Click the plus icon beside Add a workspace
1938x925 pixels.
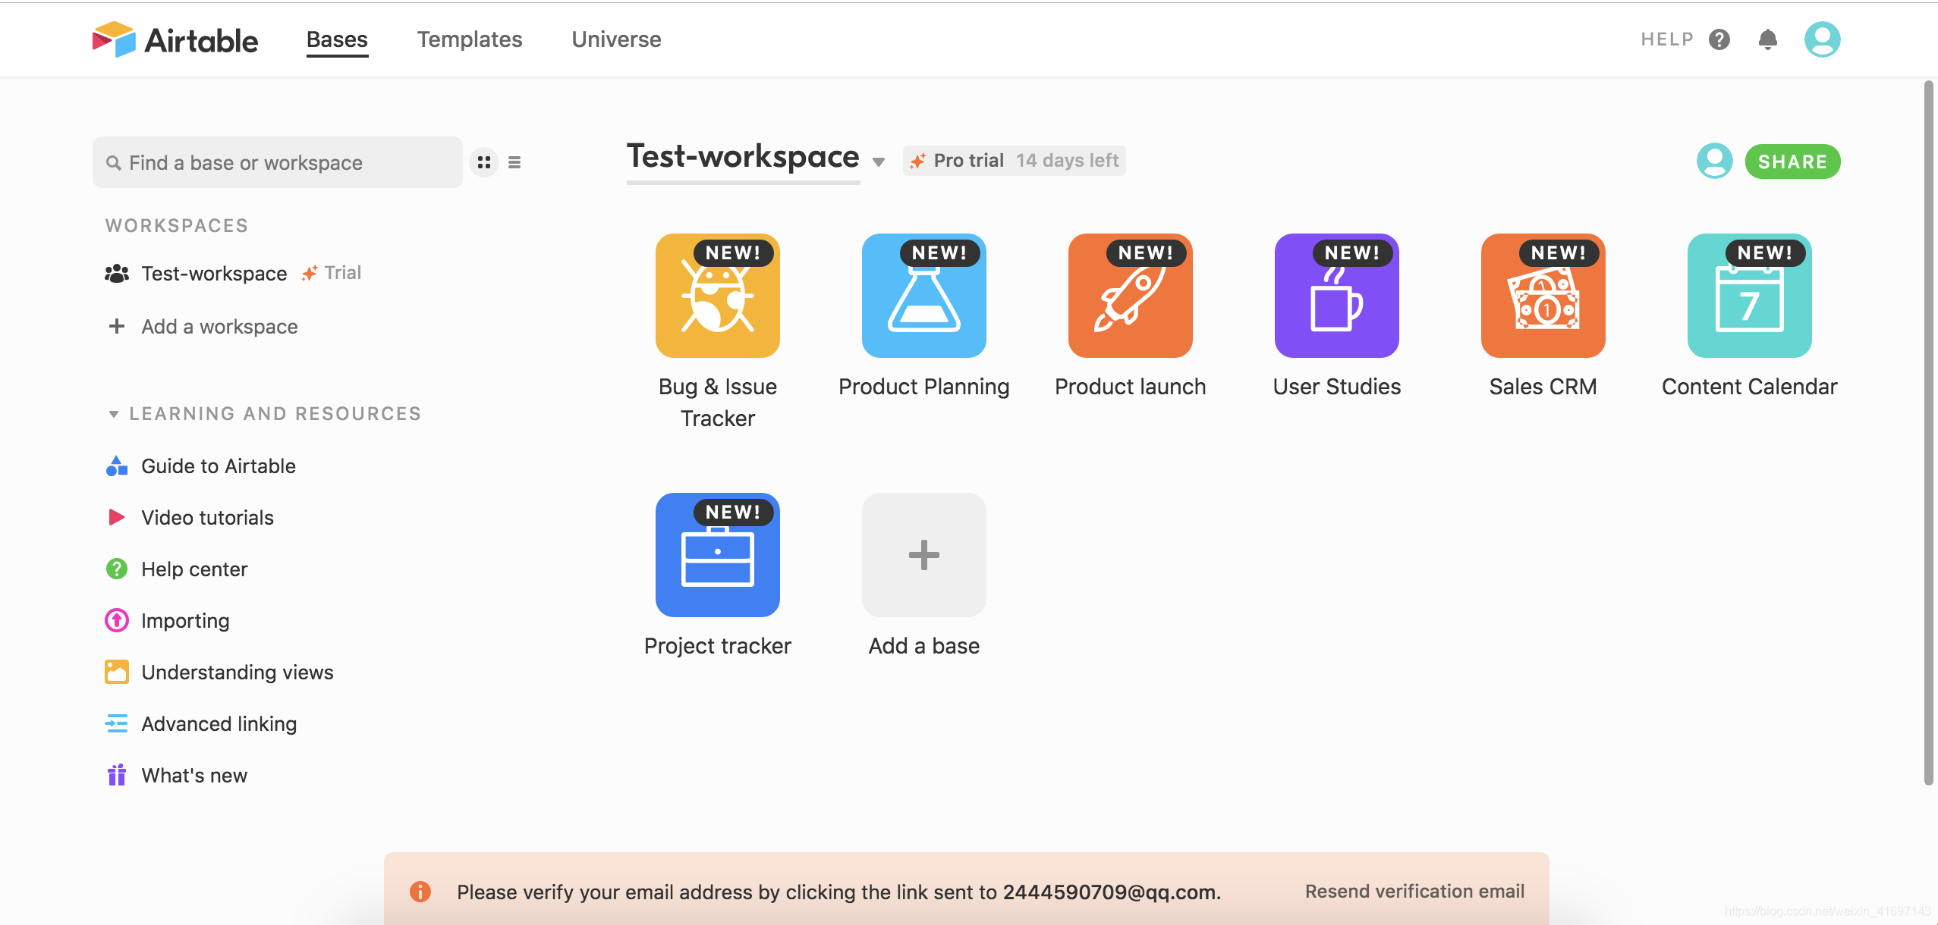116,326
